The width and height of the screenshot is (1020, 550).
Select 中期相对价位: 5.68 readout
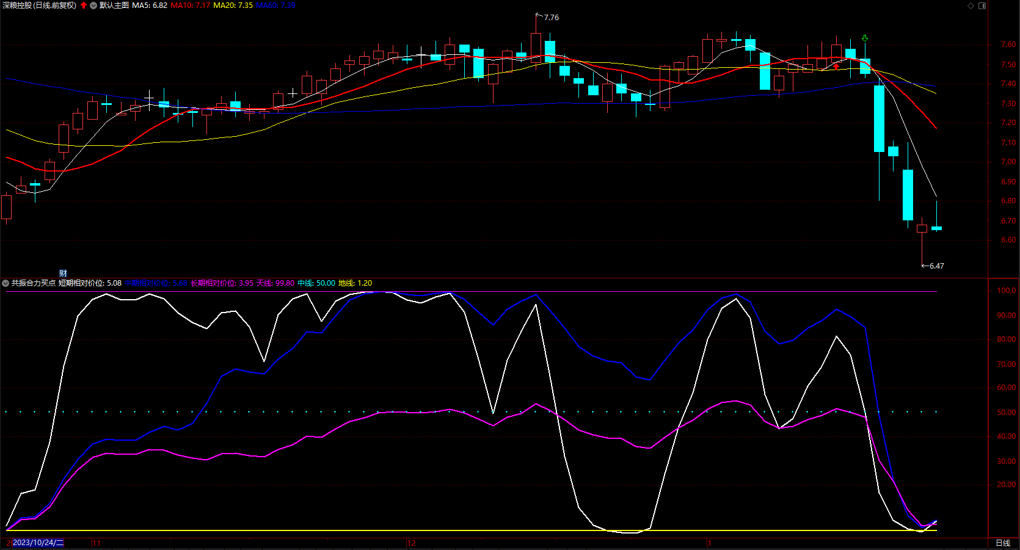pos(156,283)
